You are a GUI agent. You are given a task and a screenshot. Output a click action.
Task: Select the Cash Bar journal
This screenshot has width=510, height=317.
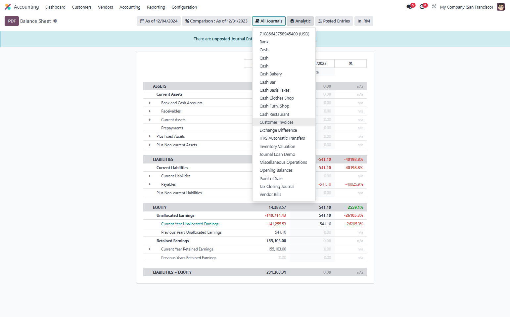coord(284,82)
